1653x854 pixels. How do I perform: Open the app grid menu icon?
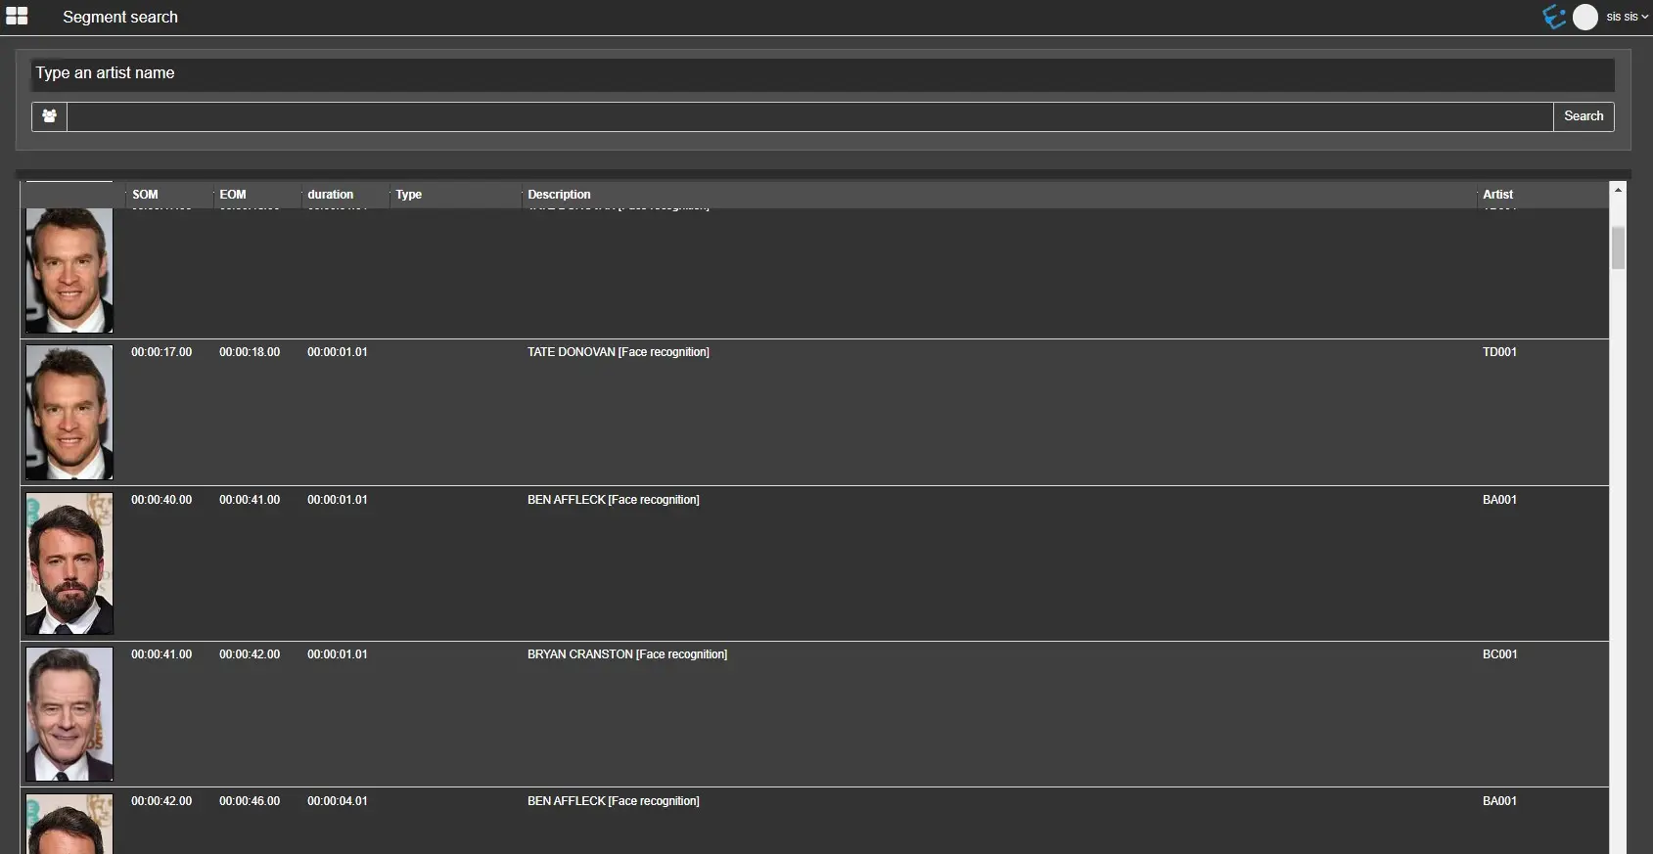17,17
